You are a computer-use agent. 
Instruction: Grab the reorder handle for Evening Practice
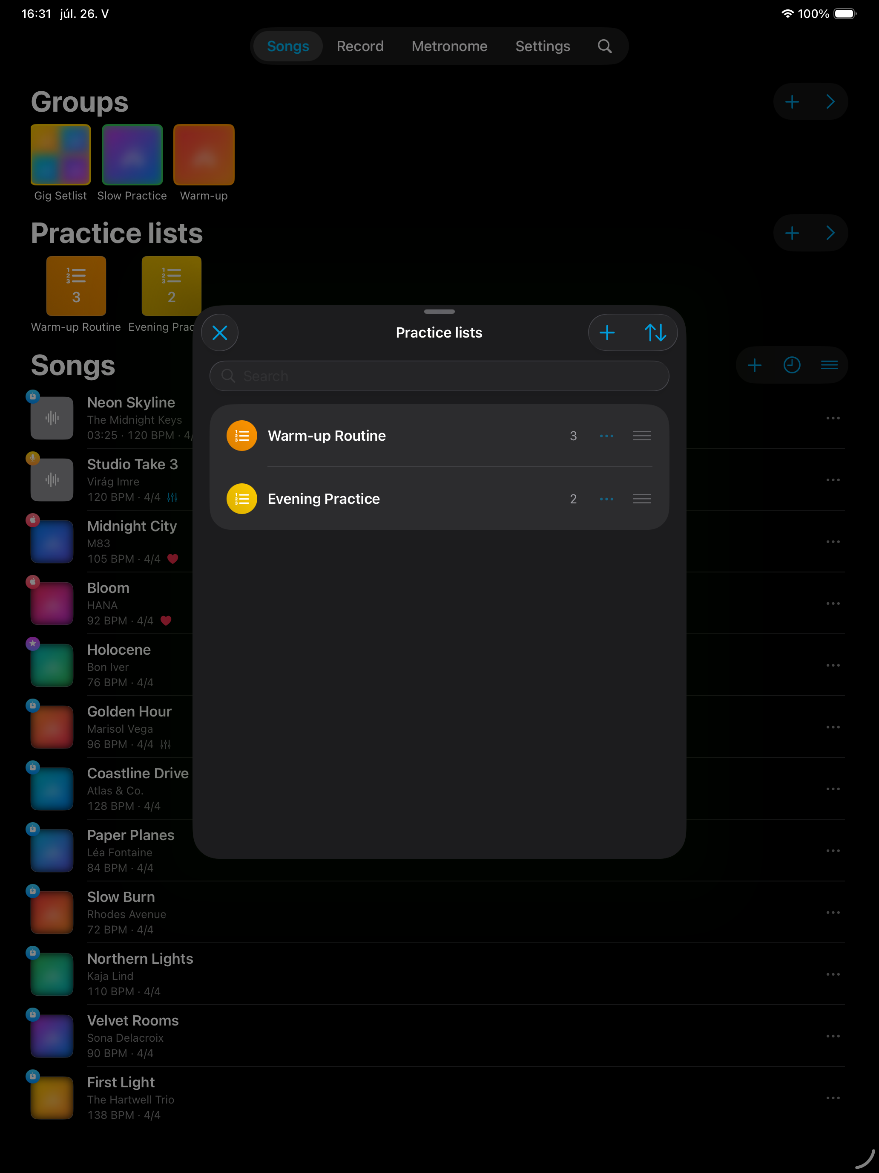[642, 499]
